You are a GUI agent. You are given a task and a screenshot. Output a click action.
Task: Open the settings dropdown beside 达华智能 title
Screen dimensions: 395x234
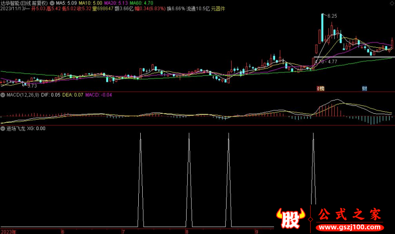coord(52,3)
